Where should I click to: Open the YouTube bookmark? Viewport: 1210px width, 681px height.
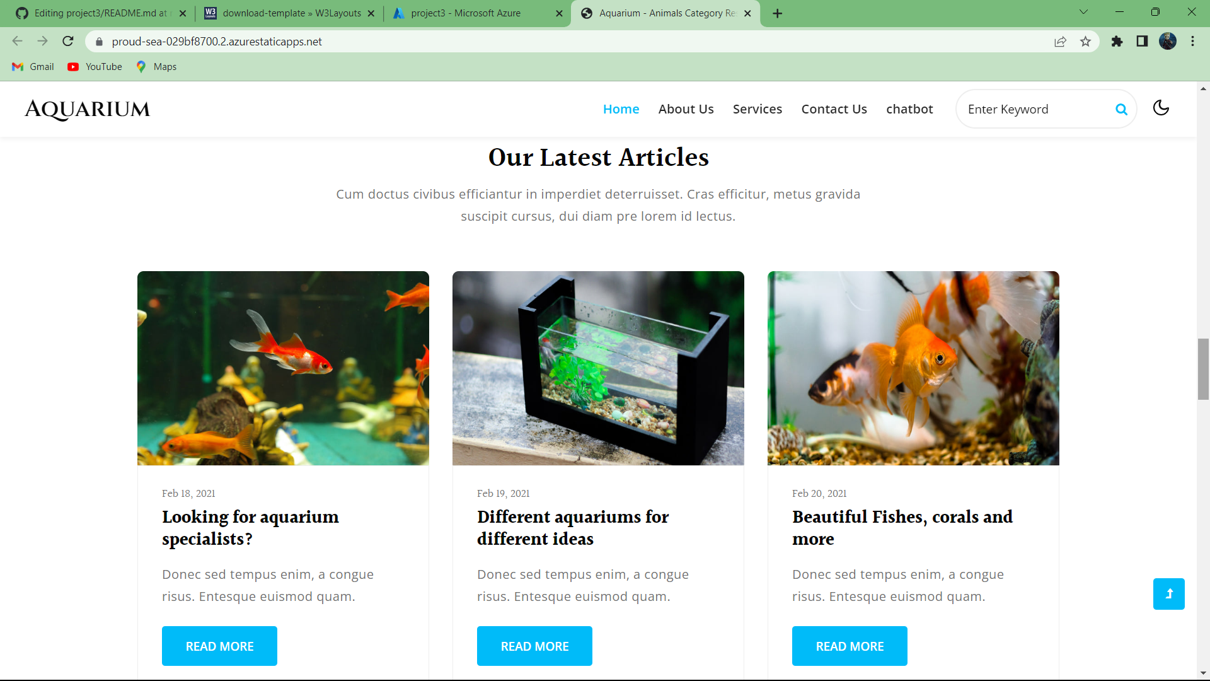point(95,67)
